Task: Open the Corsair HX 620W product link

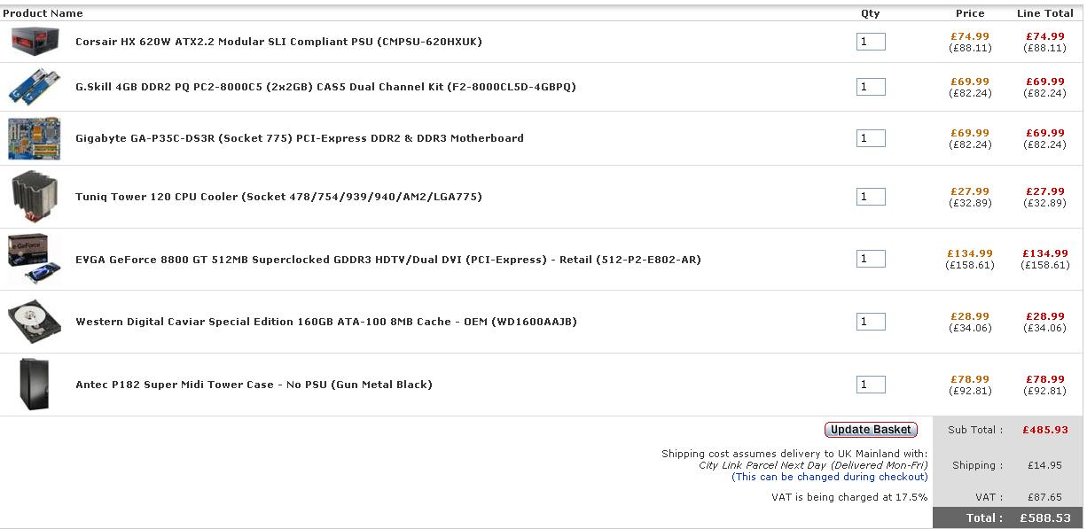Action: (278, 42)
